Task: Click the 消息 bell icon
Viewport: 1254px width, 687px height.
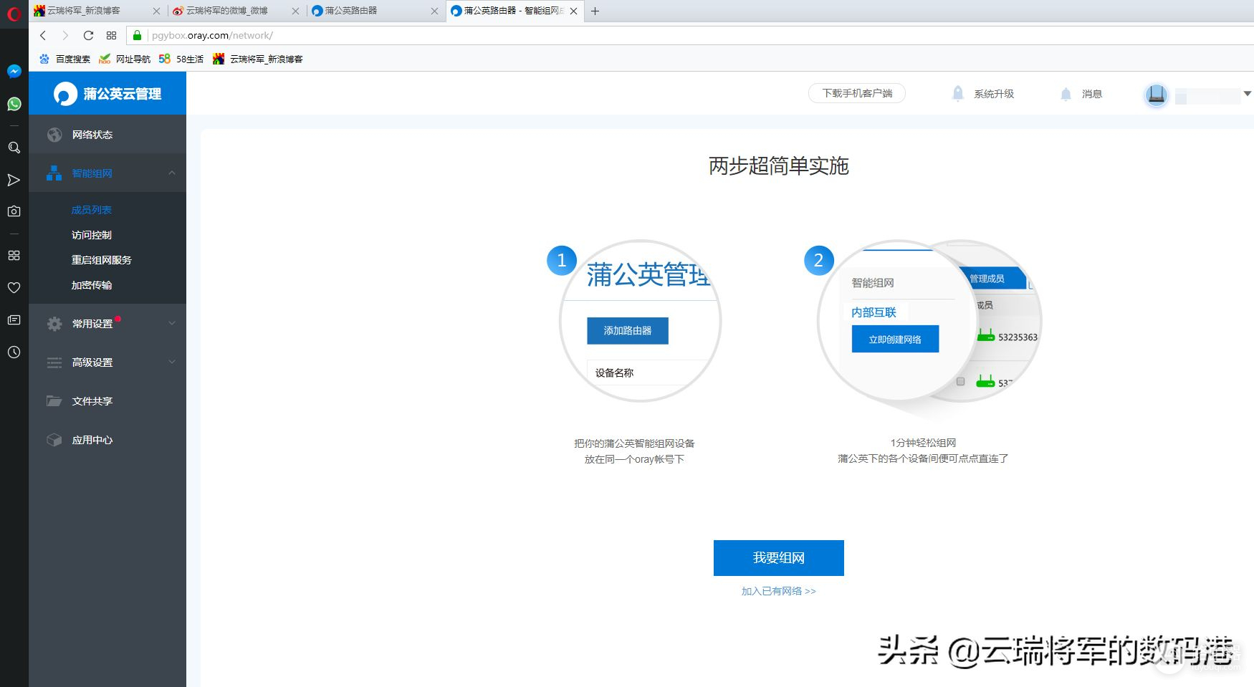Action: 1066,94
